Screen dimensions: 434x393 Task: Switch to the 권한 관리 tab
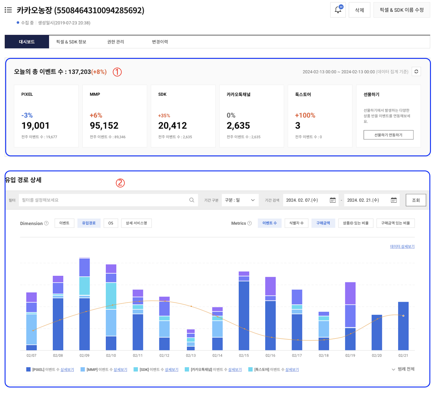[x=115, y=42]
